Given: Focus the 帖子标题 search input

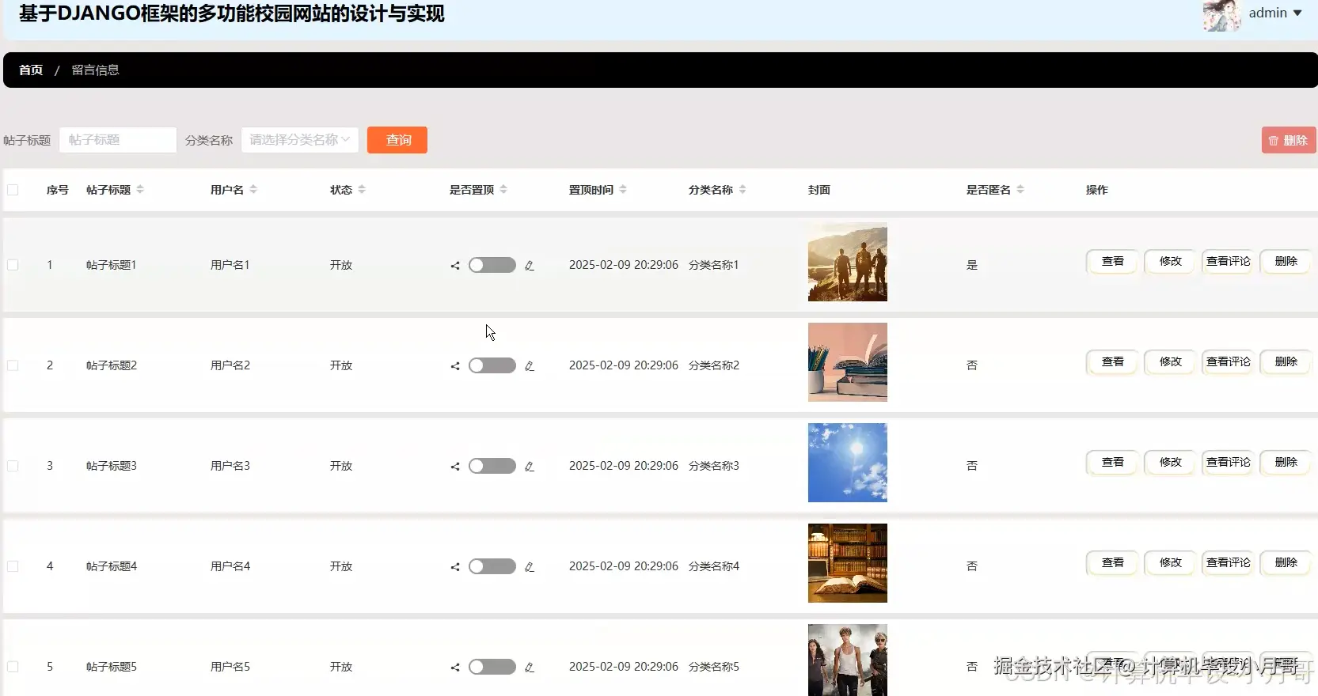Looking at the screenshot, I should (x=118, y=140).
